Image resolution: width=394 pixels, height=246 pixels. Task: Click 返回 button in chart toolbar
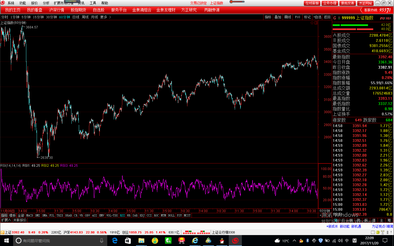coord(327,17)
